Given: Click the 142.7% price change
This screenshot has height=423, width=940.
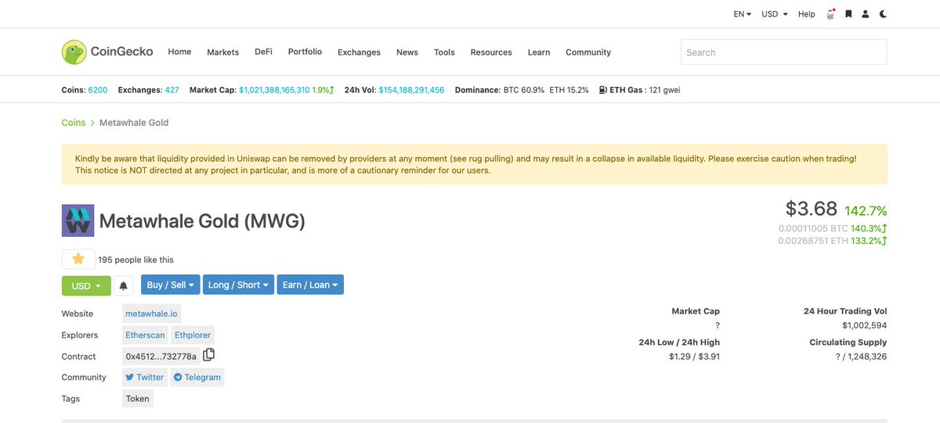Looking at the screenshot, I should 866,210.
